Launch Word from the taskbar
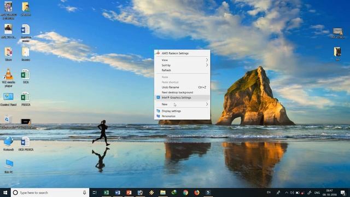Viewport: 350px width, 197px height. tap(118, 193)
